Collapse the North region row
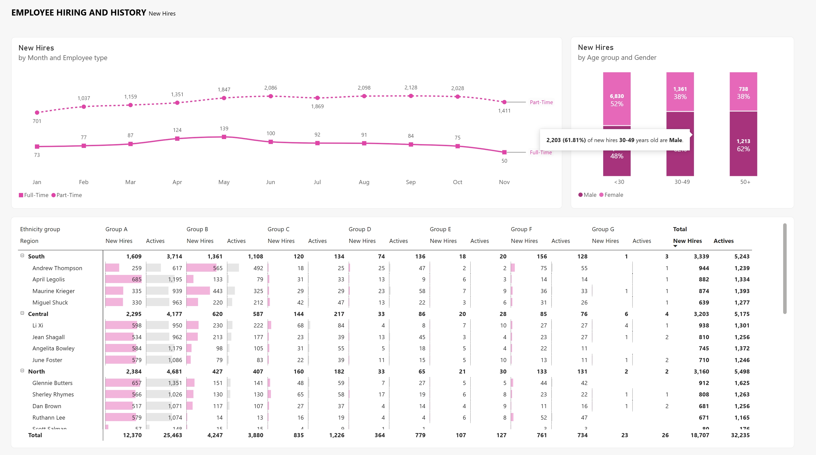The width and height of the screenshot is (816, 455). point(22,370)
